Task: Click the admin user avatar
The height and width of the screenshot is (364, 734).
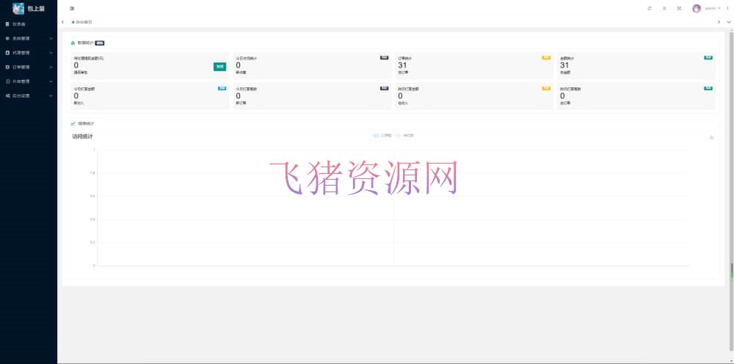Action: click(697, 8)
